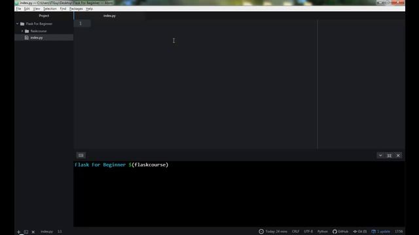Change grammar via Python selector
Image resolution: width=419 pixels, height=235 pixels.
point(323,232)
